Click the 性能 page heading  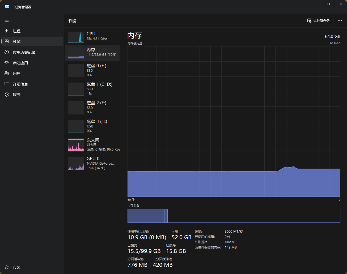pyautogui.click(x=73, y=21)
